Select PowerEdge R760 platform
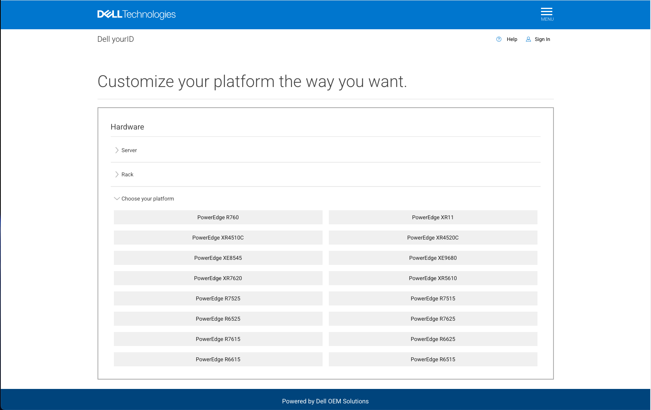 [218, 217]
